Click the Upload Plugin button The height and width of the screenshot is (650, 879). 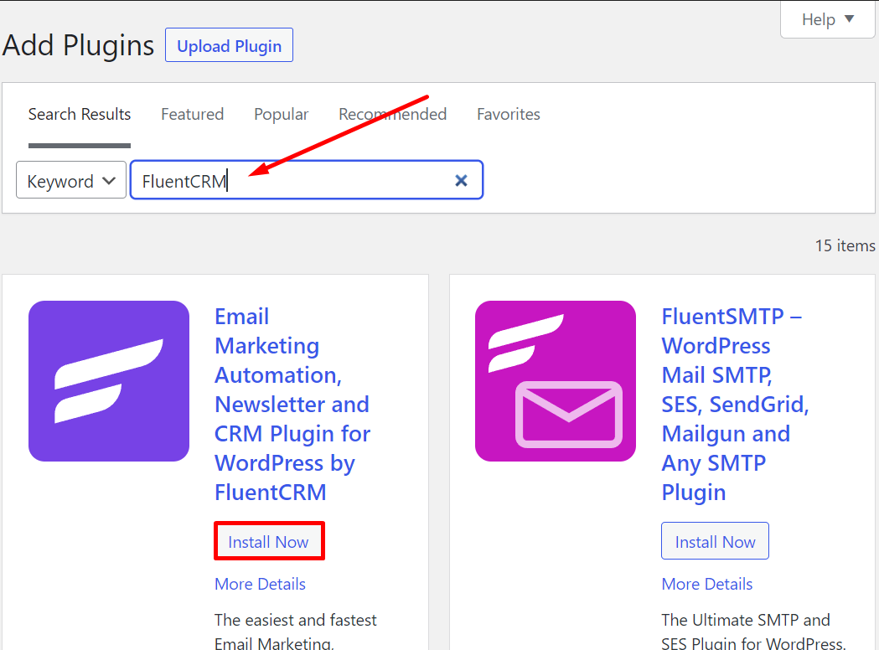pyautogui.click(x=229, y=45)
